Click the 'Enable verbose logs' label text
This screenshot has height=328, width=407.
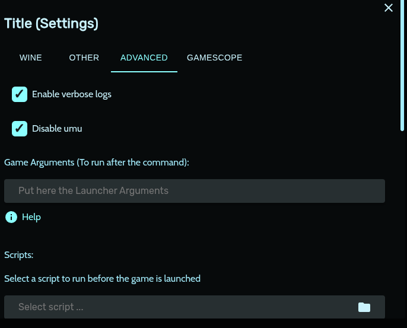click(x=72, y=94)
